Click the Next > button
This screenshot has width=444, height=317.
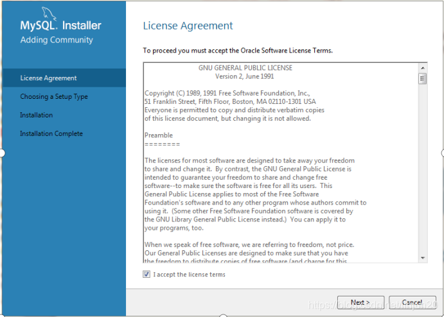pyautogui.click(x=360, y=302)
